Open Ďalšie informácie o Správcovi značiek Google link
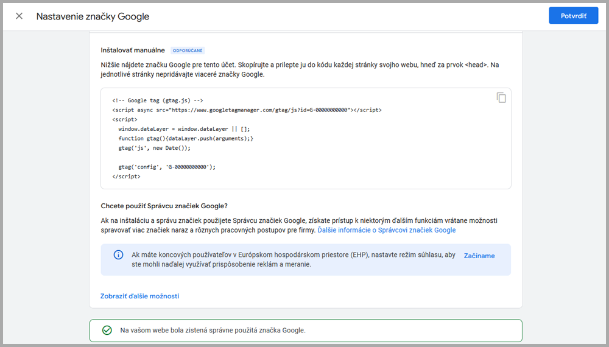Screen dimensions: 609x347 386,230
